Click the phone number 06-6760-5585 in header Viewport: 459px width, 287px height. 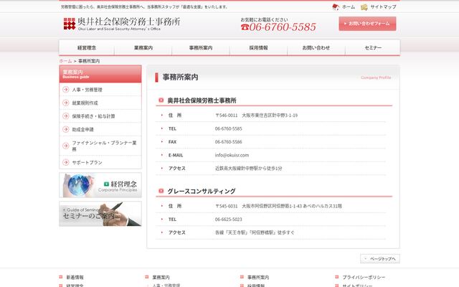click(283, 27)
